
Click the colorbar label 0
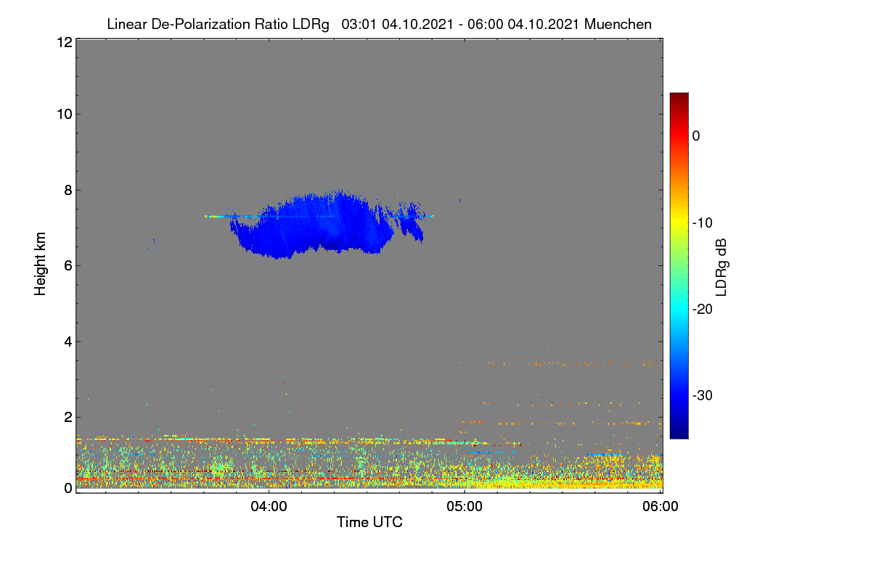point(696,136)
